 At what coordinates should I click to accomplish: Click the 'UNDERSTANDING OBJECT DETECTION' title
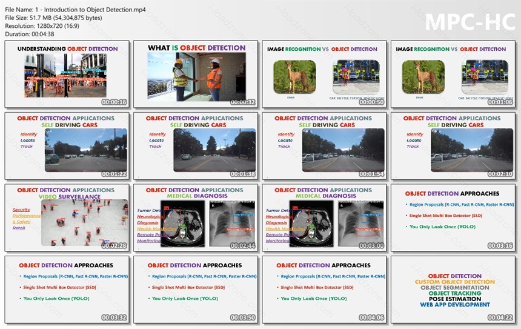pos(67,49)
